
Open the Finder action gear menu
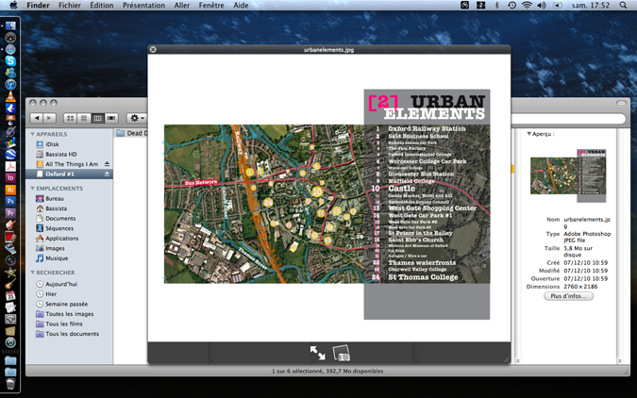click(137, 118)
